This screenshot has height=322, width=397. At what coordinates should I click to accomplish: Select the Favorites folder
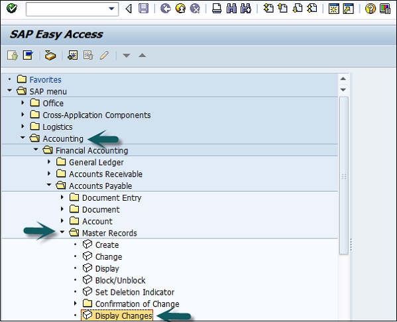[x=45, y=80]
